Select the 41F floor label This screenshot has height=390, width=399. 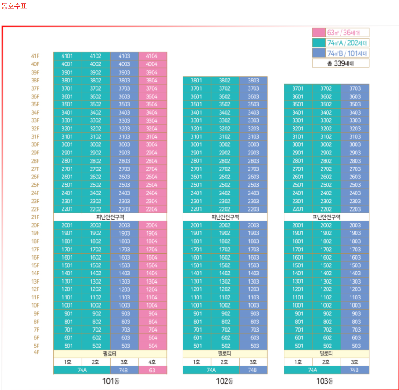[x=35, y=56]
